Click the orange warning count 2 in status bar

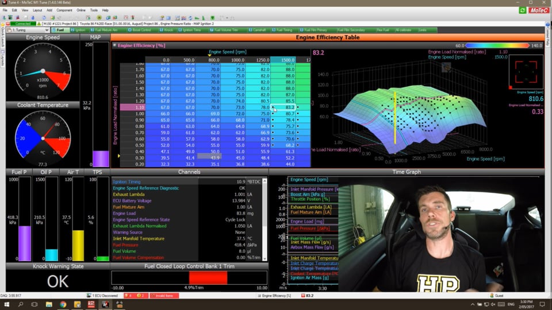[x=140, y=296]
